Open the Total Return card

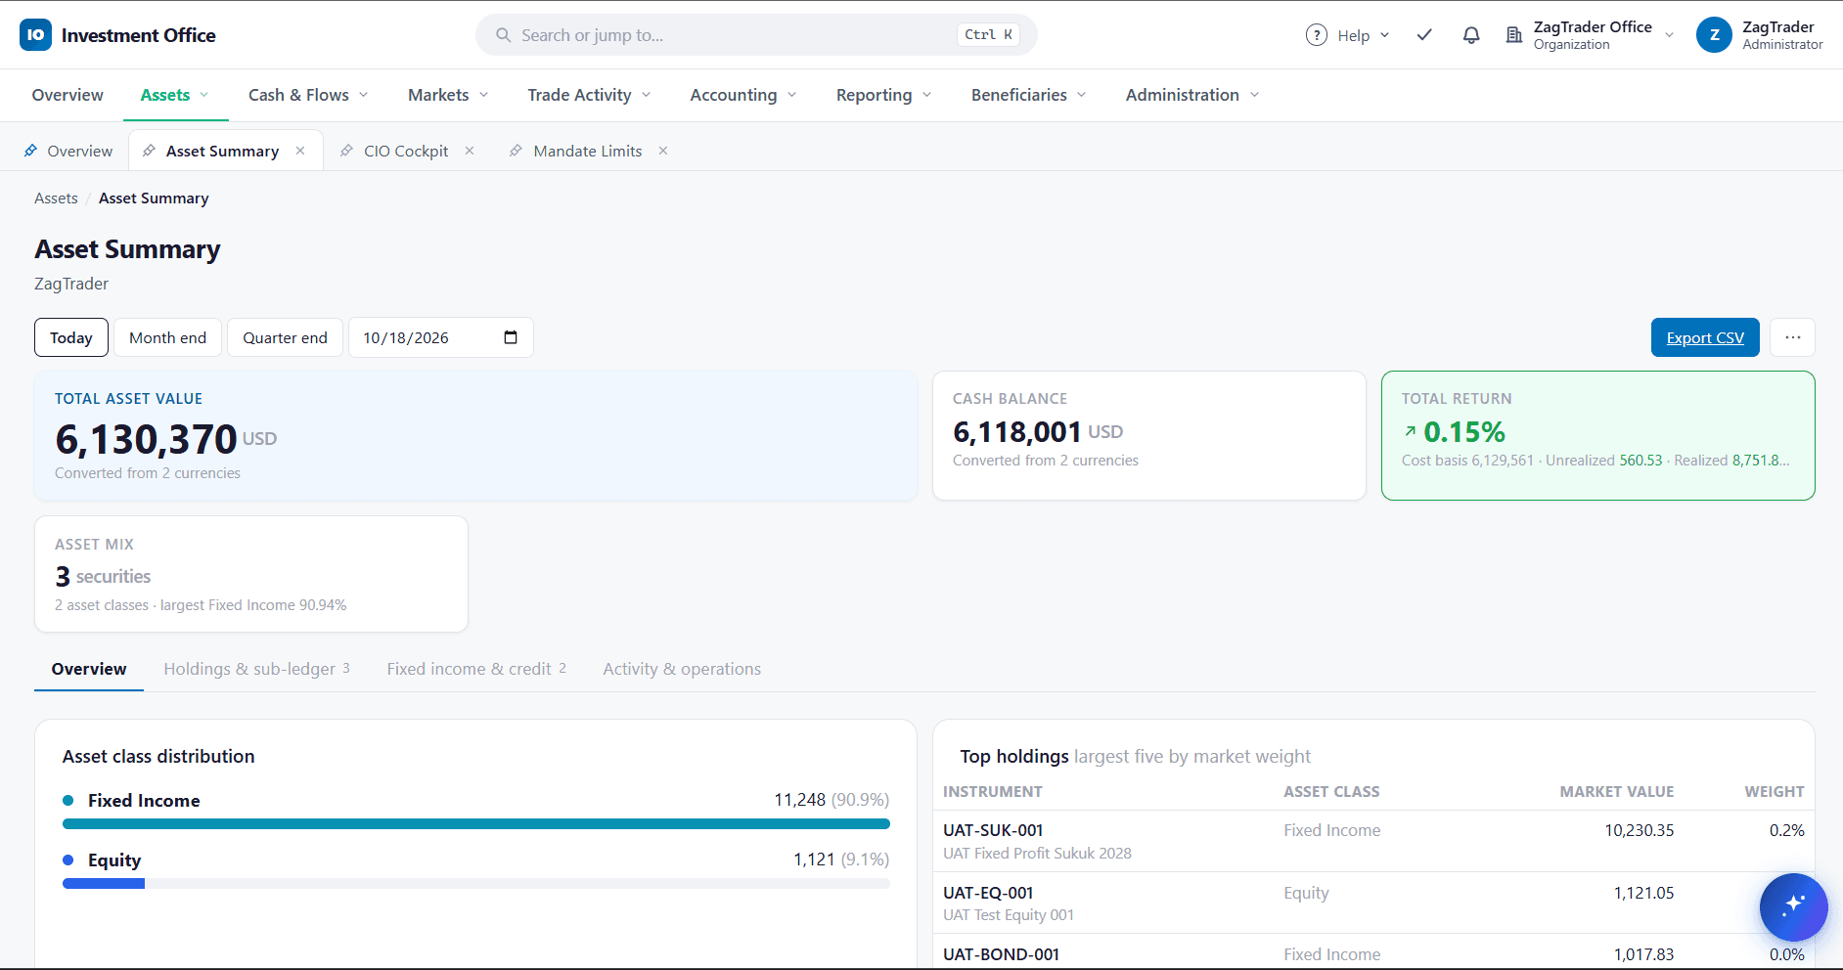(x=1597, y=435)
